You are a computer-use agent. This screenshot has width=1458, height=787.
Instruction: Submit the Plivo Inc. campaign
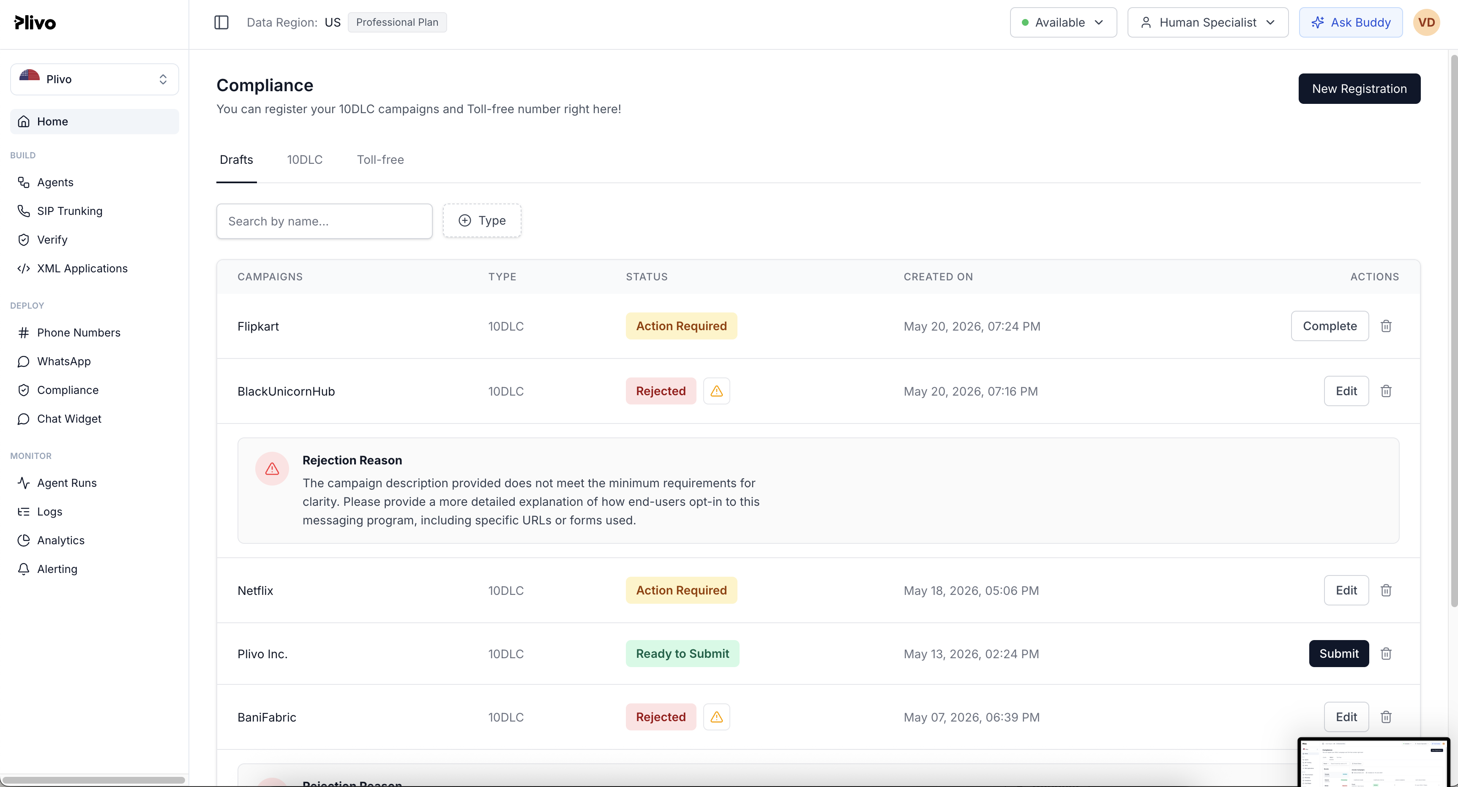pos(1338,654)
